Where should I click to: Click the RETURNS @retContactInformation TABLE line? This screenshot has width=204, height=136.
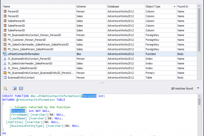pos(34,100)
